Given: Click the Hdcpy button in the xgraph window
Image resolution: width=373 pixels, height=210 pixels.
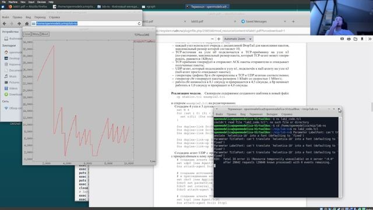Looking at the screenshot, I should (36, 34).
